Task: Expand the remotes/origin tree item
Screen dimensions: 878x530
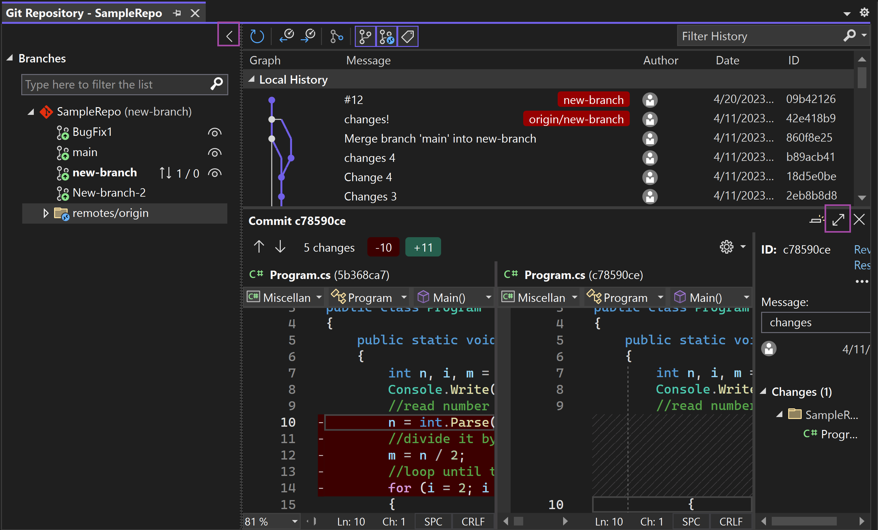Action: coord(44,213)
